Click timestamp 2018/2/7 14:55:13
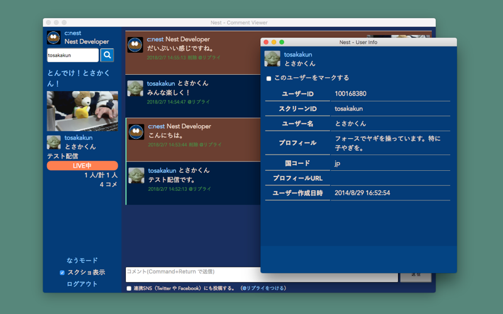Image resolution: width=503 pixels, height=314 pixels. [167, 58]
